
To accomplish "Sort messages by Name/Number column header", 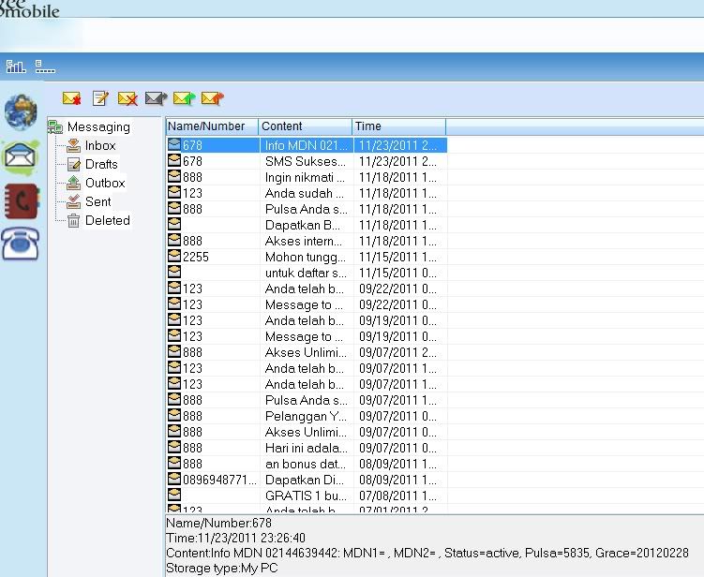I will 211,126.
